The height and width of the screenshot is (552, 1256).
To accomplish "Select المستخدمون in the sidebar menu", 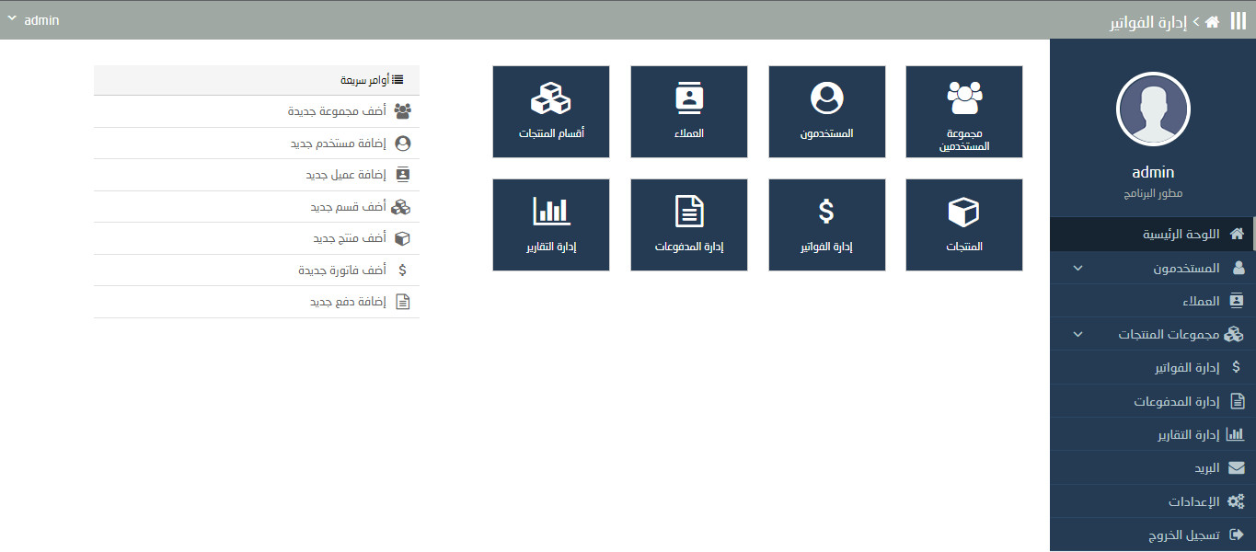I will click(x=1152, y=268).
